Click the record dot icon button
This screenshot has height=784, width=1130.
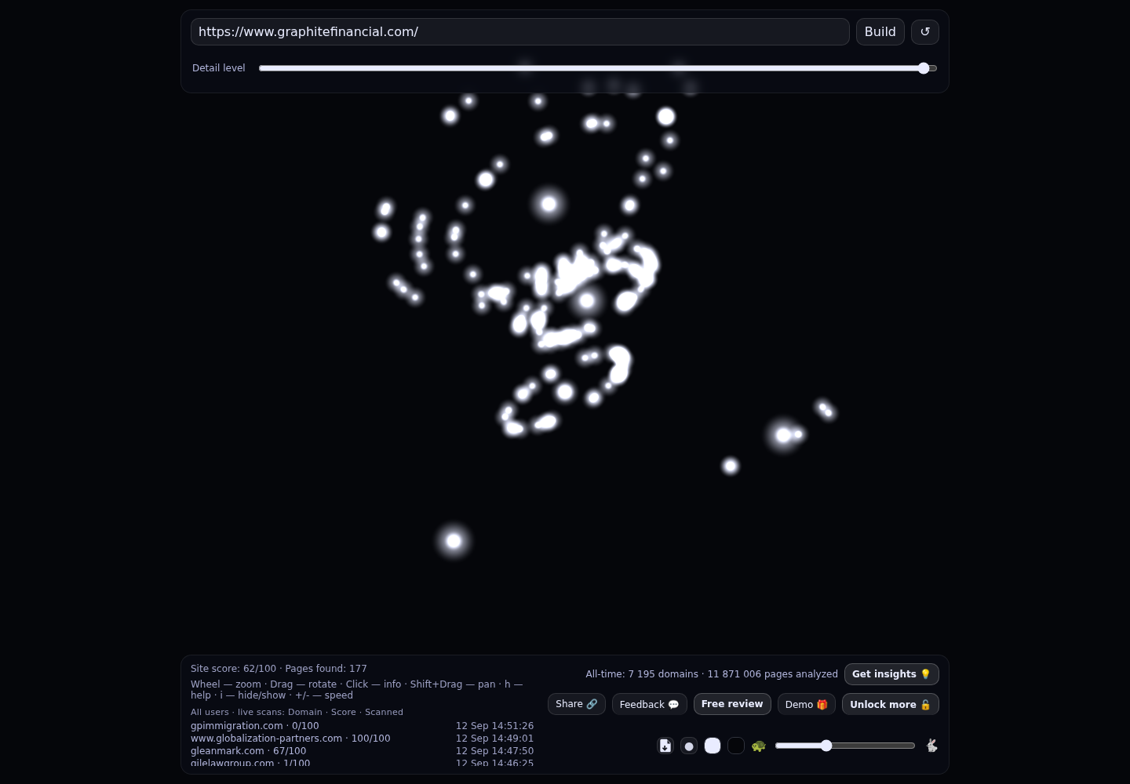click(x=689, y=746)
